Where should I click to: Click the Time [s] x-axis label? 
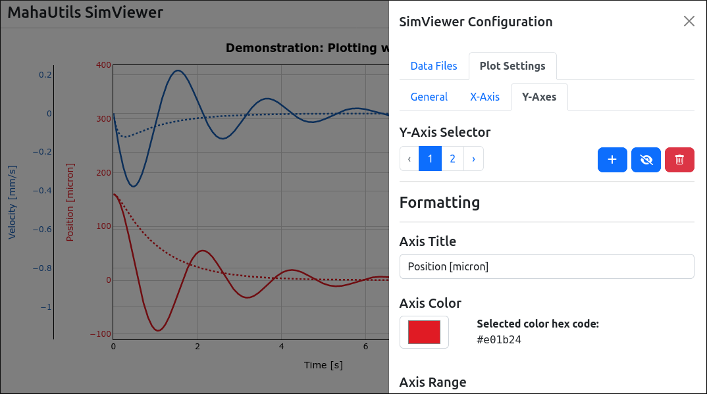(x=323, y=365)
